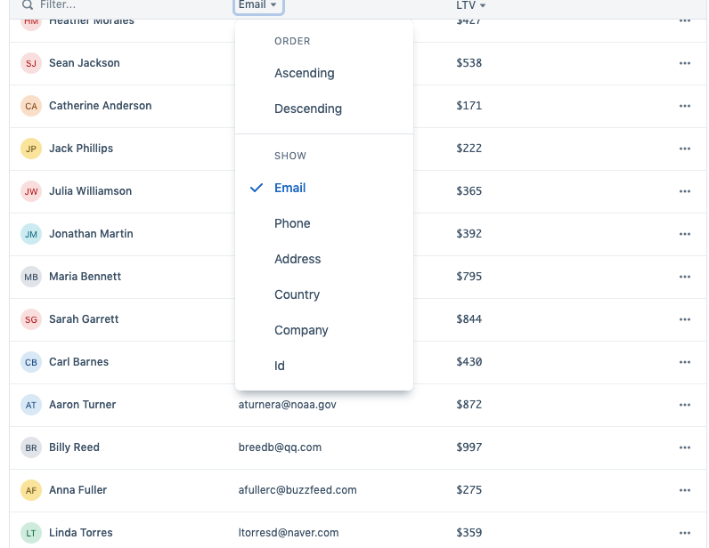Show Phone in the column
Image resolution: width=709 pixels, height=548 pixels.
(x=324, y=223)
